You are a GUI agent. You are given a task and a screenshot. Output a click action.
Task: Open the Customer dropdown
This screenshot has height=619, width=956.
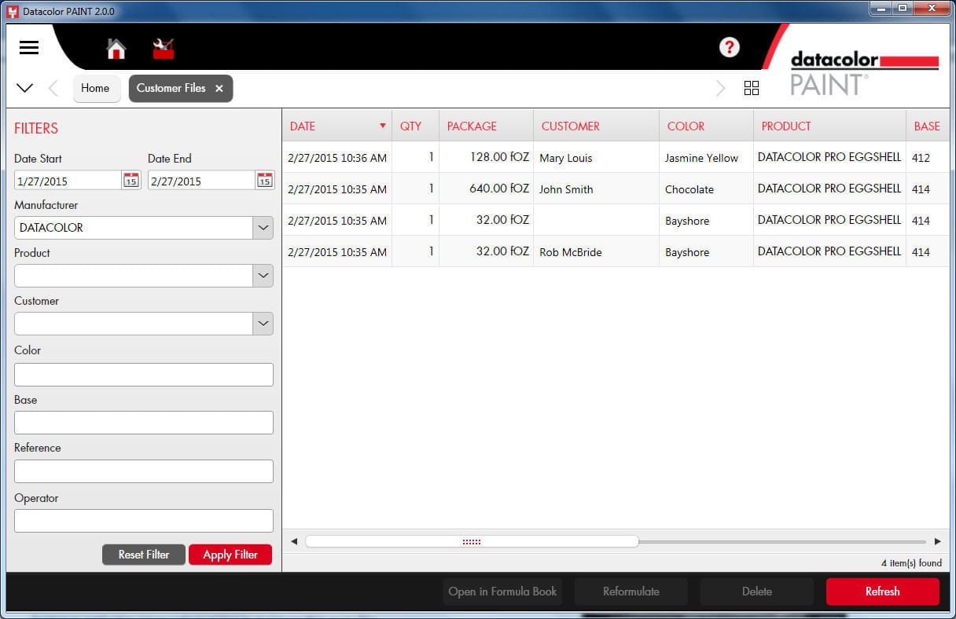263,324
